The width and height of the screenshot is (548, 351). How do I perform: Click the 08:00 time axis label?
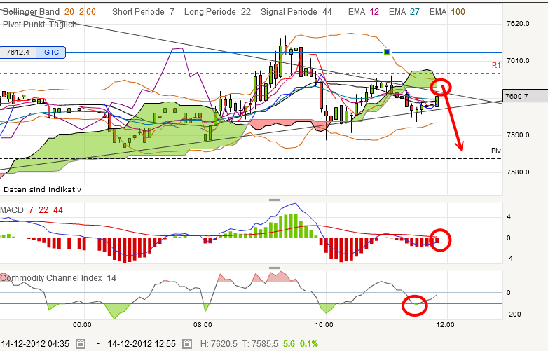[x=203, y=325]
